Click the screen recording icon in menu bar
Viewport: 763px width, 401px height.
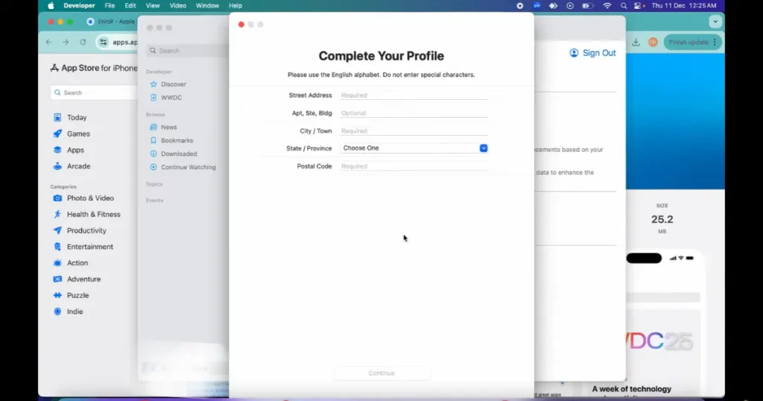pos(519,6)
